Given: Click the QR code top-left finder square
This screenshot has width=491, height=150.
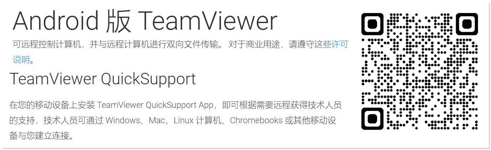Looking at the screenshot, I should click(x=372, y=24).
